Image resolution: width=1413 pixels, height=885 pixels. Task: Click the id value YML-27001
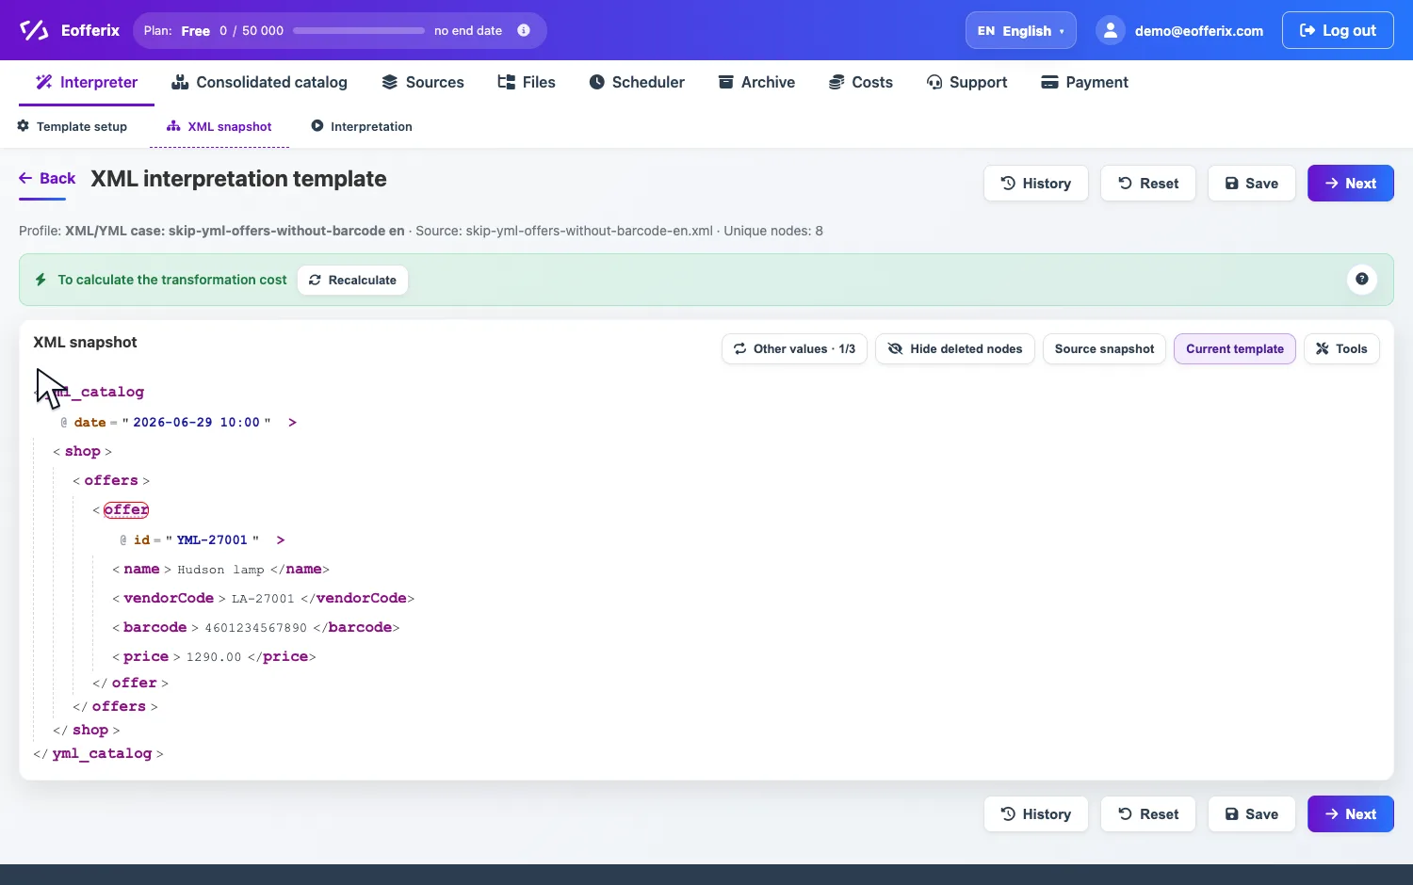click(x=212, y=539)
